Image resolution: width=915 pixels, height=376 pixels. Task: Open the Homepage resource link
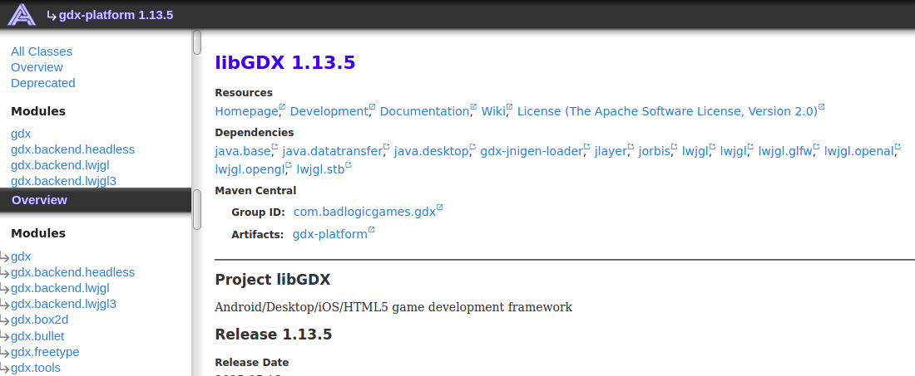click(246, 111)
